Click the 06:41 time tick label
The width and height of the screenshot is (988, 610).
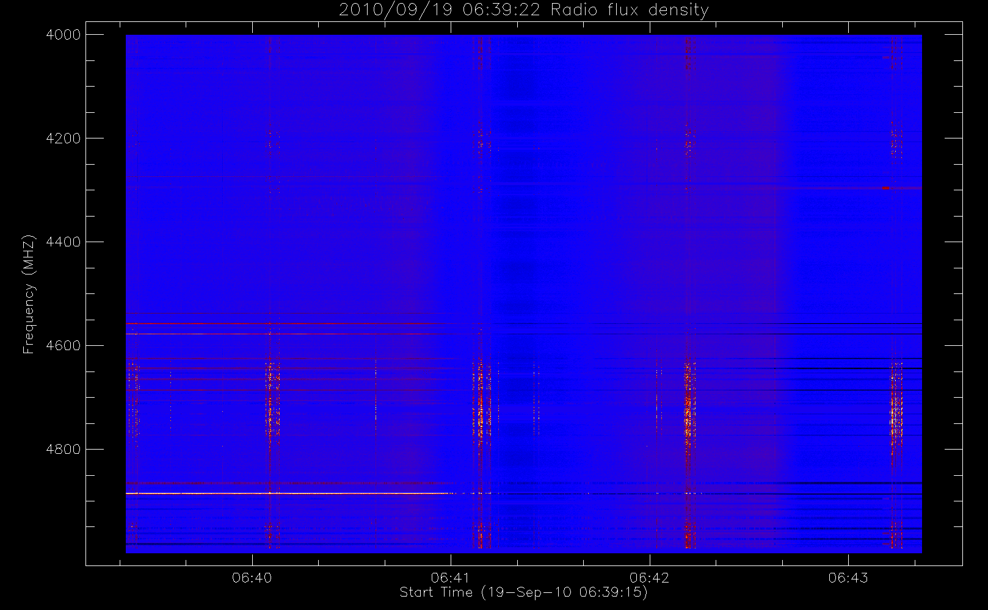tap(451, 578)
